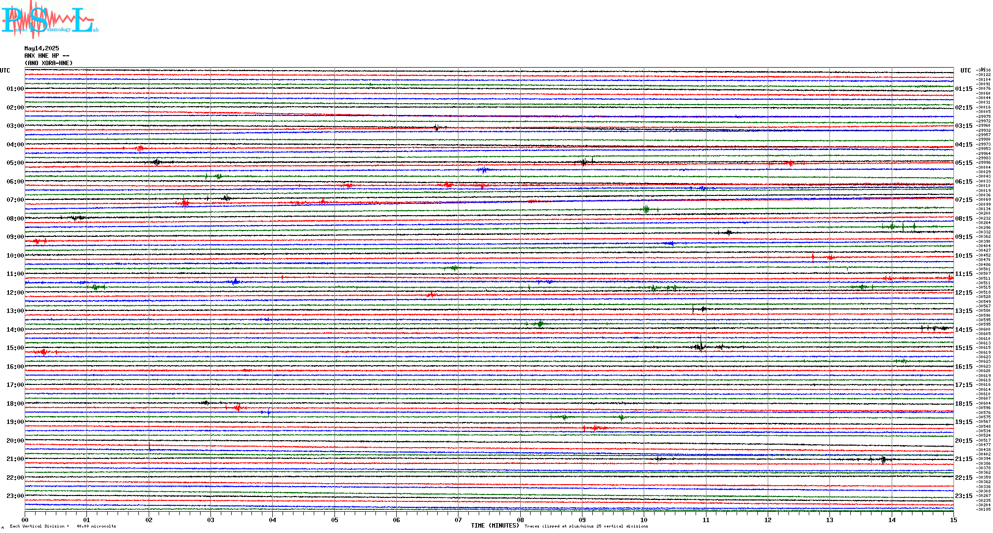The image size is (993, 533).
Task: Click the 17:15 label on right axis
Action: [x=964, y=385]
